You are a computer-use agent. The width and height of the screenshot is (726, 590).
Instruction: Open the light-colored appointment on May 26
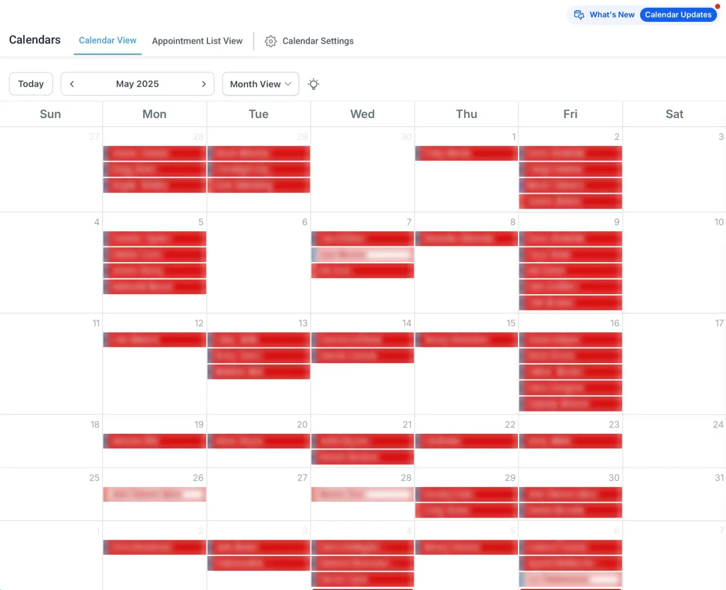(x=155, y=494)
